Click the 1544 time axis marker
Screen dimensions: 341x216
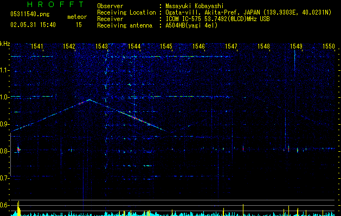coord(134,46)
